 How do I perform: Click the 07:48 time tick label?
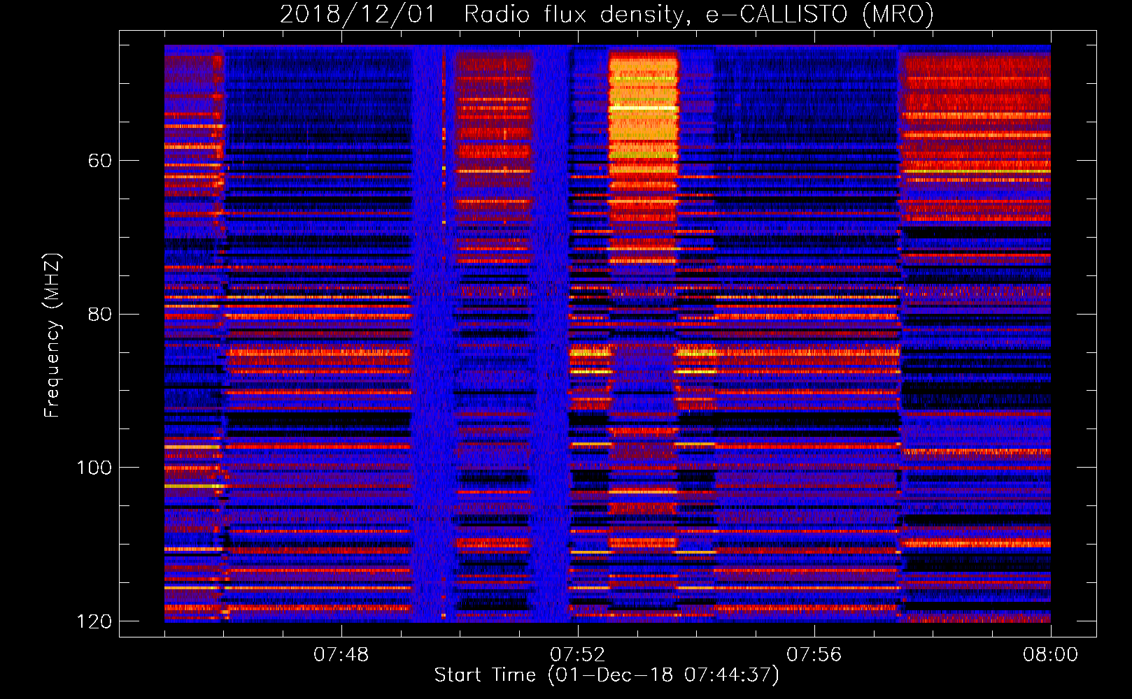pyautogui.click(x=341, y=655)
